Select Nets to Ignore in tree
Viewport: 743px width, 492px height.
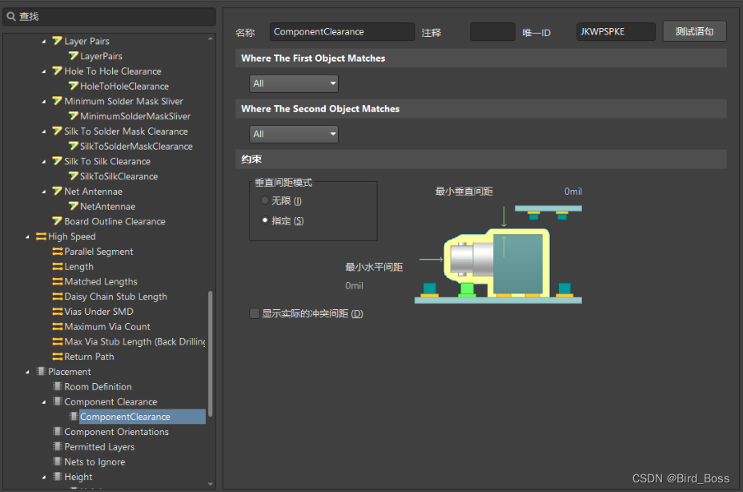94,462
